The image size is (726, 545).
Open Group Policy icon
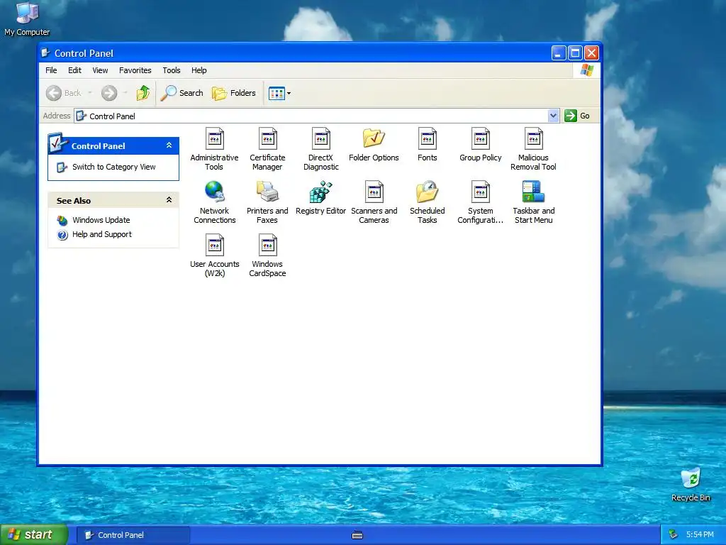coord(481,145)
